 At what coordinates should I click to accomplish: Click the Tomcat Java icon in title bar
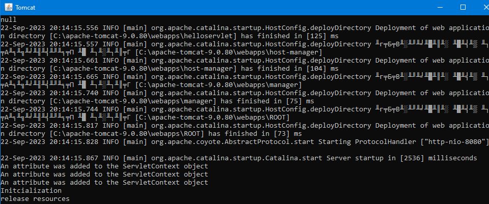coord(9,7)
